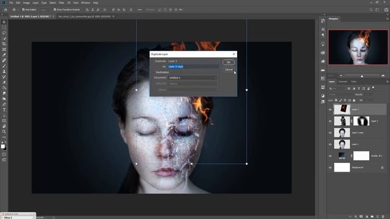Hide the Gradient Fill layer via eye icon
This screenshot has width=390, height=219.
click(x=330, y=156)
